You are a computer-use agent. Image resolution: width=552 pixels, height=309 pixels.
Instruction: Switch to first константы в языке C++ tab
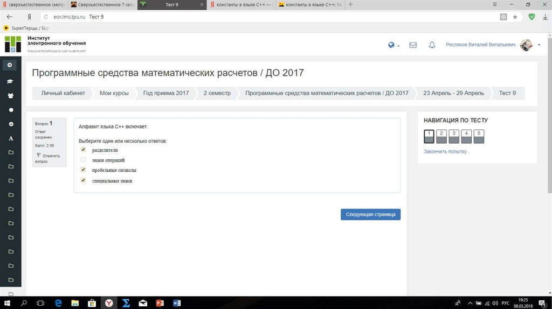(241, 4)
